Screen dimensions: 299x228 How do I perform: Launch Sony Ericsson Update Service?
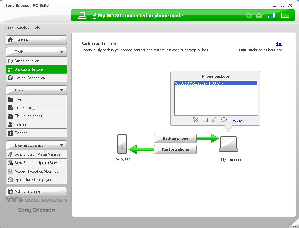pyautogui.click(x=36, y=163)
